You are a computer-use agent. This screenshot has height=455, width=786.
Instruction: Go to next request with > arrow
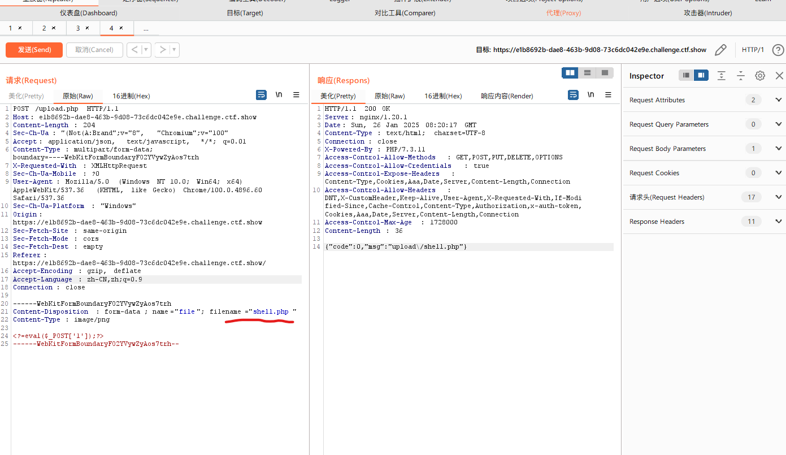coord(162,50)
